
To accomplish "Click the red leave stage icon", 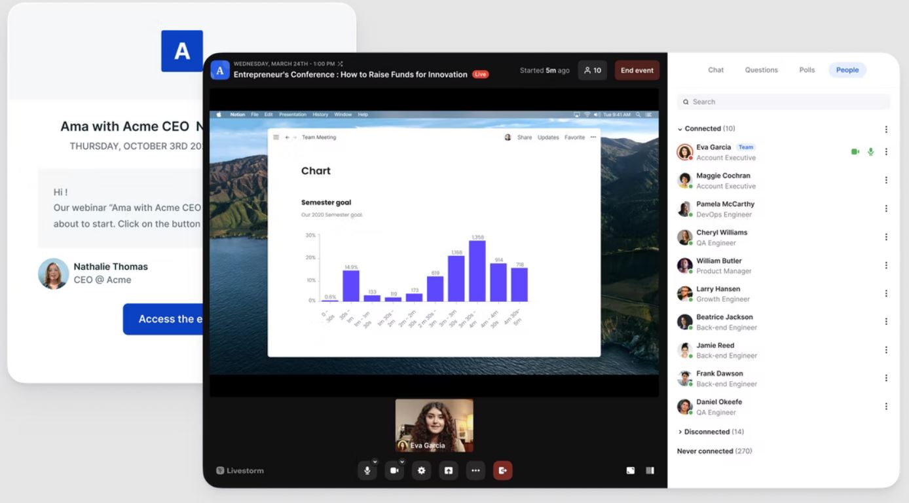I will (x=503, y=470).
